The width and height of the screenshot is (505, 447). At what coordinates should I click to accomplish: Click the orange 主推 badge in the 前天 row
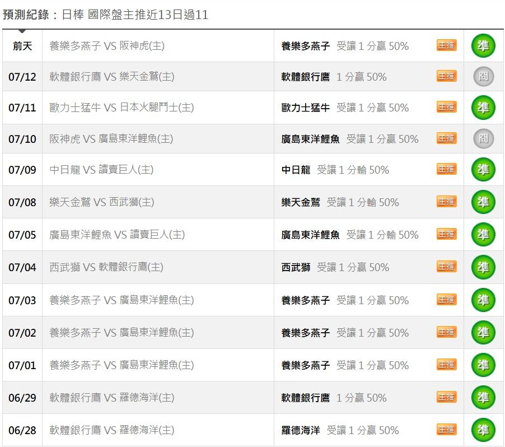pyautogui.click(x=447, y=45)
